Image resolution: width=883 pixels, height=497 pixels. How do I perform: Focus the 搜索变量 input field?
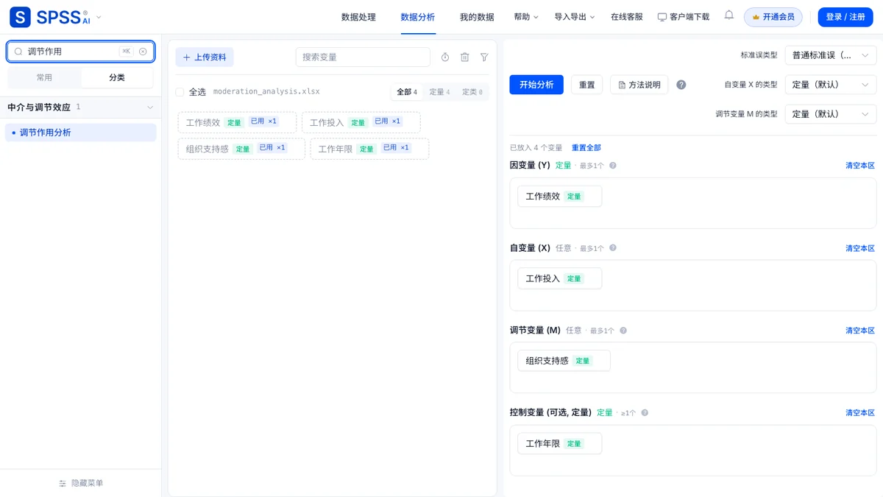coord(363,57)
